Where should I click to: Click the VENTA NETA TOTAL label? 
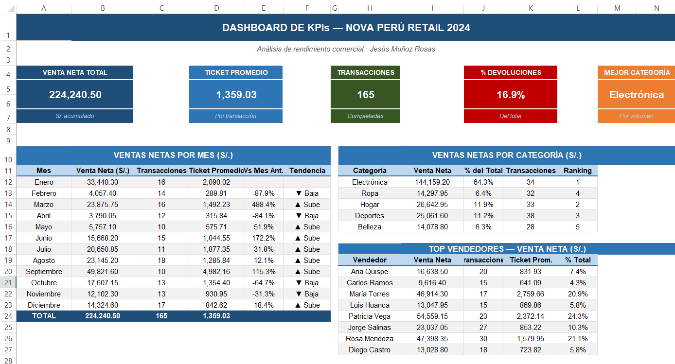(x=75, y=72)
